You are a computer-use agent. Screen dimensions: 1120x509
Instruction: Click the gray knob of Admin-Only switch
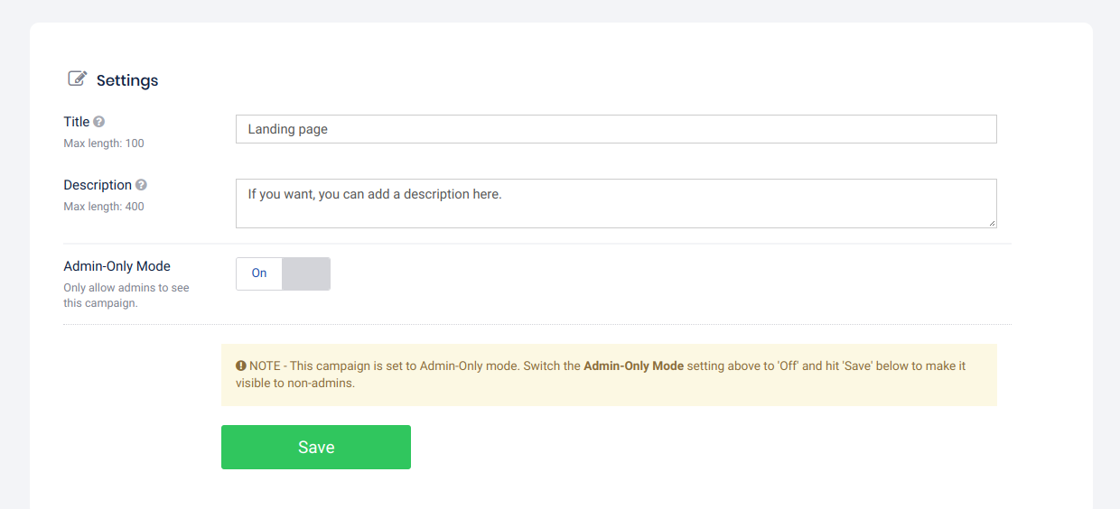pos(306,273)
